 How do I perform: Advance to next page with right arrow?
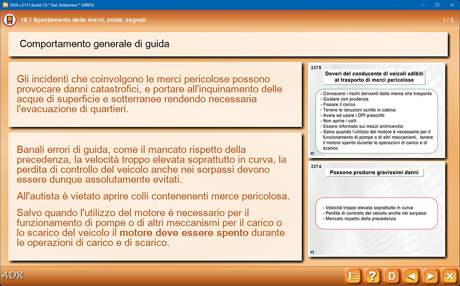pyautogui.click(x=431, y=276)
